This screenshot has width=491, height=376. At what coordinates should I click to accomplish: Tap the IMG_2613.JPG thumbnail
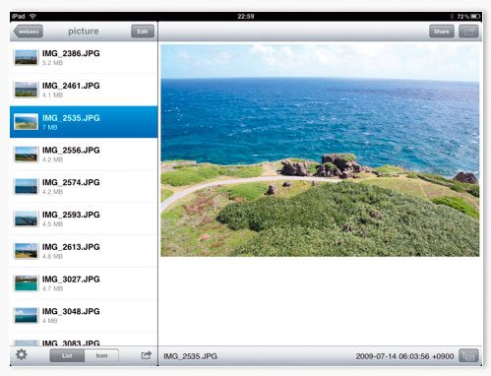(26, 251)
